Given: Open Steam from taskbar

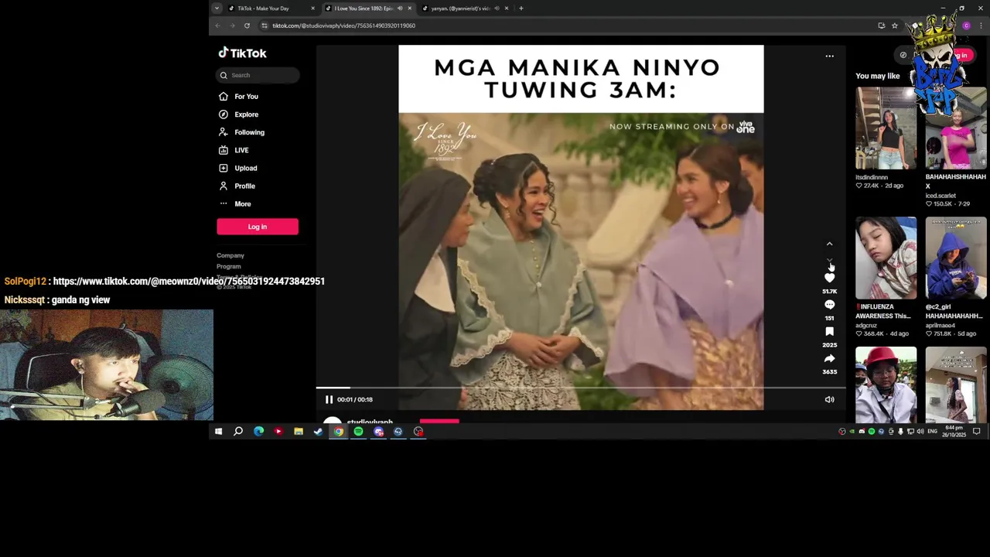Looking at the screenshot, I should (319, 432).
